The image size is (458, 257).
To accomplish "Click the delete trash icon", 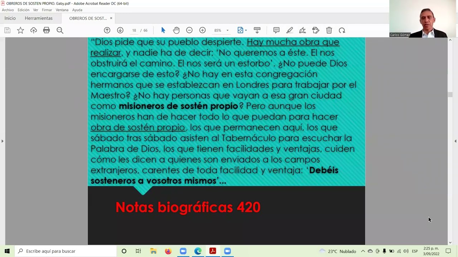I will (x=329, y=30).
